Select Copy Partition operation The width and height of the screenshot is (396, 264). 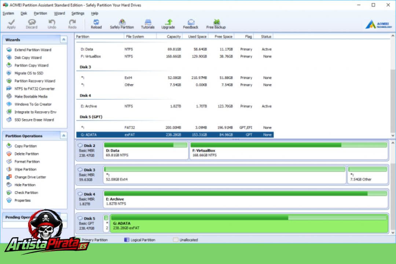coord(22,146)
